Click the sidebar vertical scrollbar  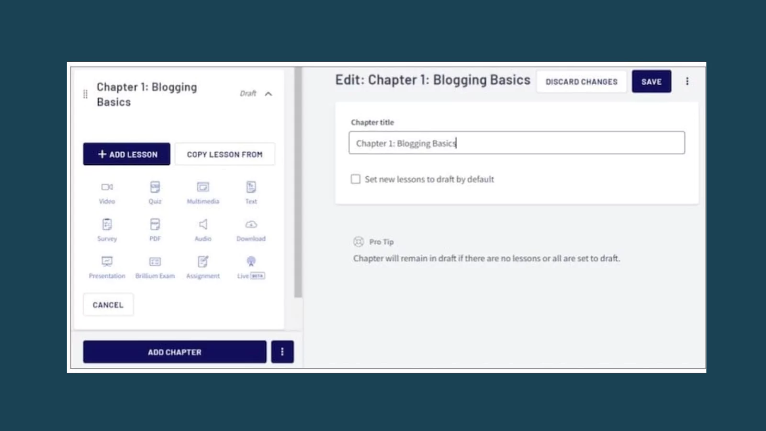tap(298, 182)
